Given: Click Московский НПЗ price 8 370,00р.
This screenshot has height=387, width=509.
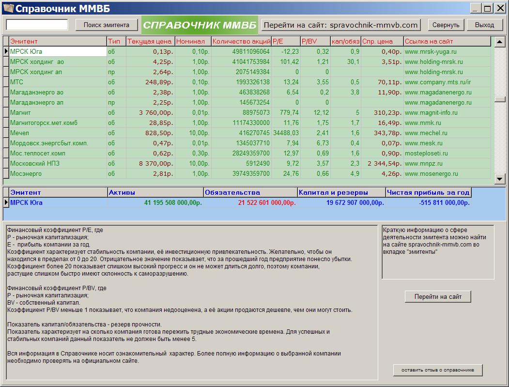Looking at the screenshot, I should [150, 163].
